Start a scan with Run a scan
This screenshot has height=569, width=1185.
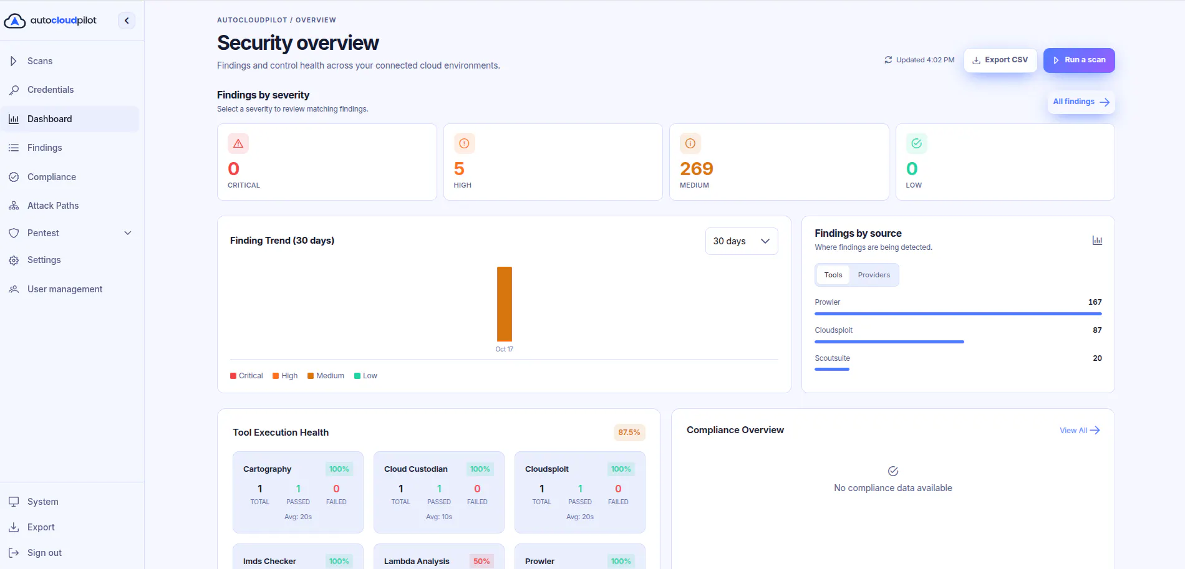(x=1079, y=60)
